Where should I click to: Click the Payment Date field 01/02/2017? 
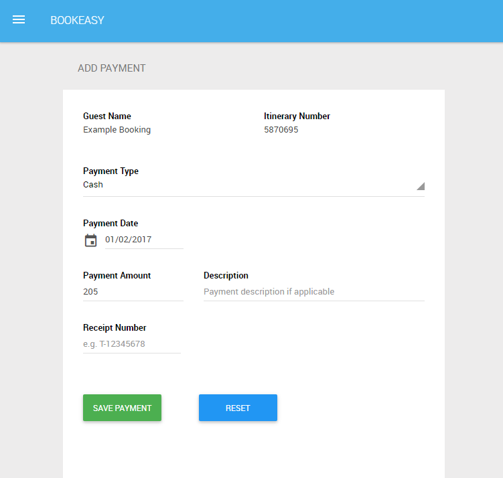coord(144,240)
